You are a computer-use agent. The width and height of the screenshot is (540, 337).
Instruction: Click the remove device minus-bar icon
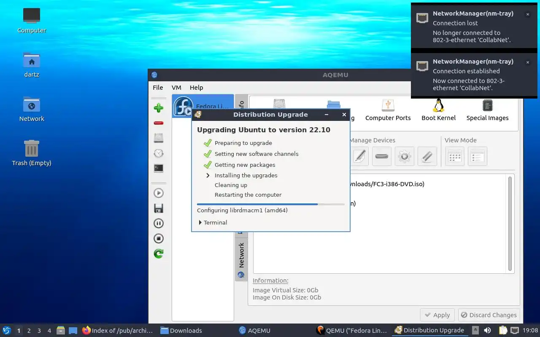382,156
